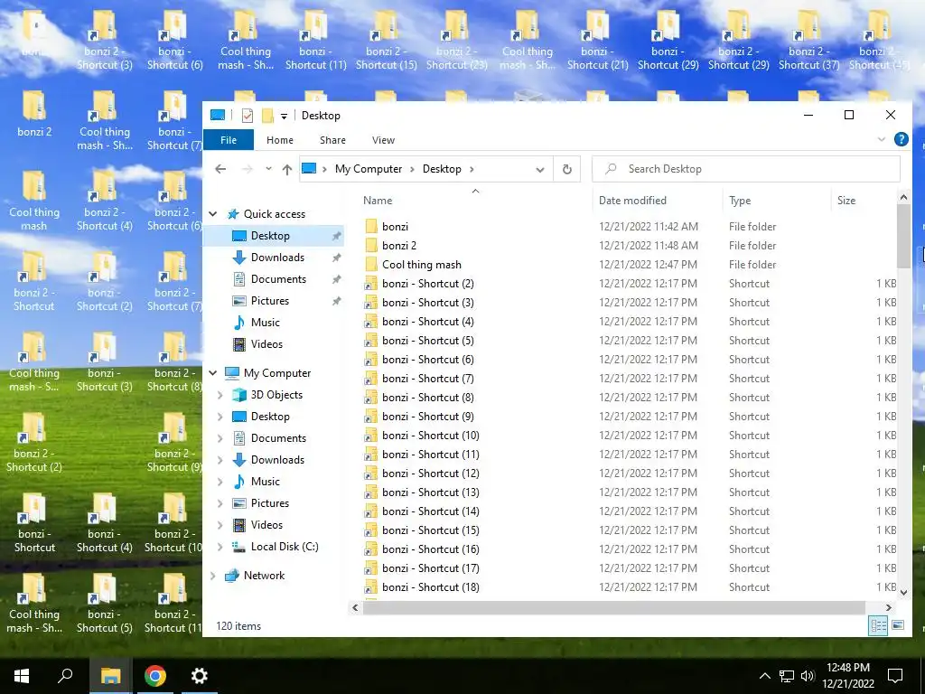Click the New folder icon in title bar

[x=267, y=116]
